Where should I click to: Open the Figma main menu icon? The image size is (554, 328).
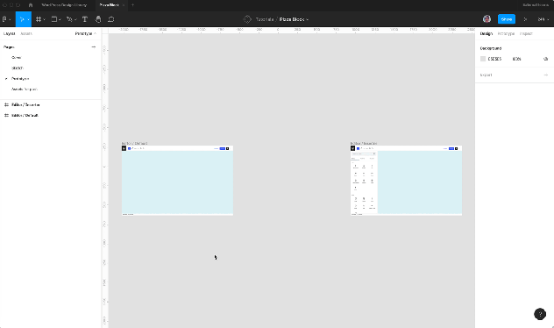5,19
